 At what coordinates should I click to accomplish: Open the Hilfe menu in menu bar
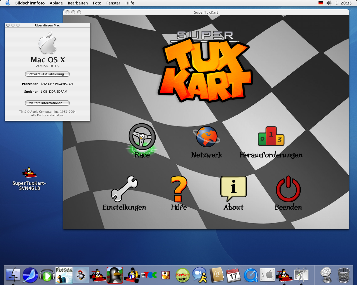pyautogui.click(x=130, y=3)
